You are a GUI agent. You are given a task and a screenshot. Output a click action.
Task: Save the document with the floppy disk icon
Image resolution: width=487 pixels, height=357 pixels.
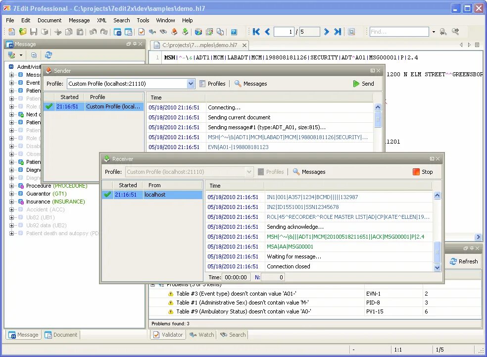(34, 32)
